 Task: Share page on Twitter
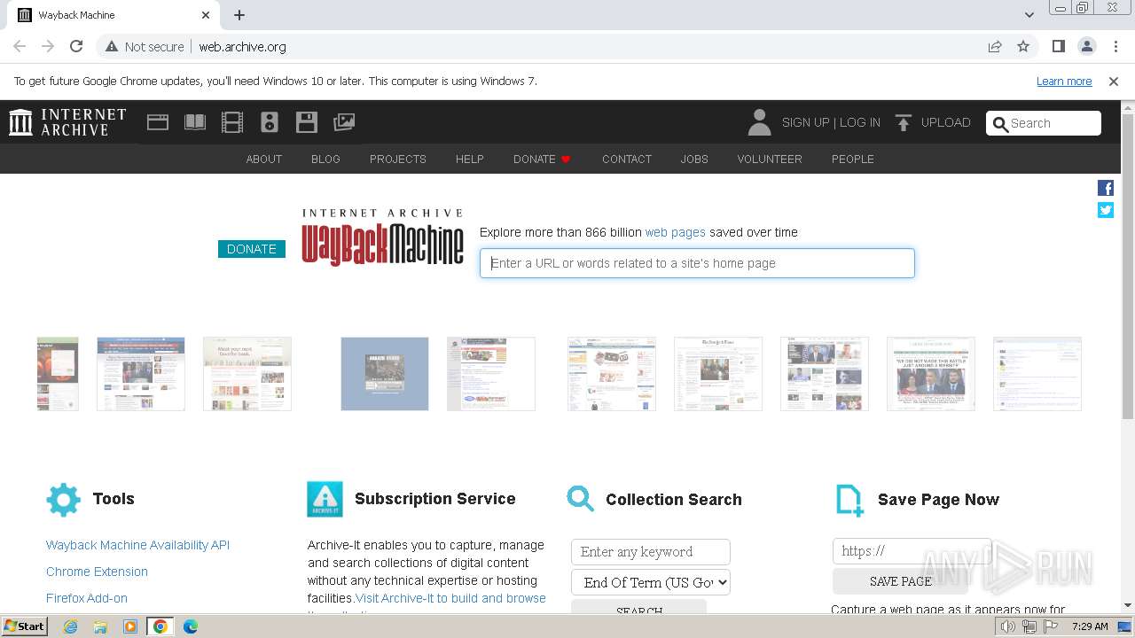(1106, 210)
